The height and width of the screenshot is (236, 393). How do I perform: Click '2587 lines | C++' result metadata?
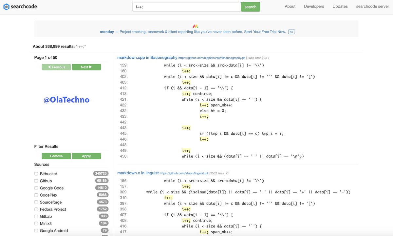[x=258, y=58]
